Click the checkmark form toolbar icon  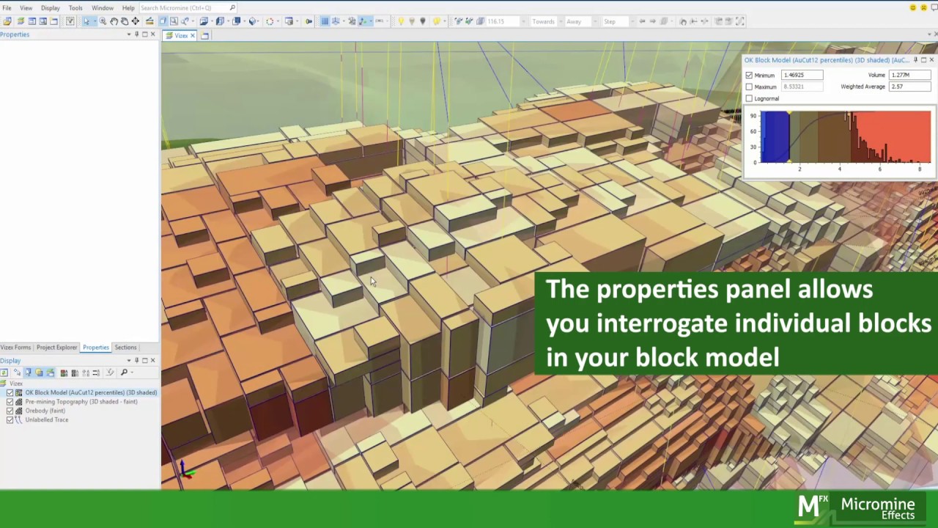click(70, 21)
